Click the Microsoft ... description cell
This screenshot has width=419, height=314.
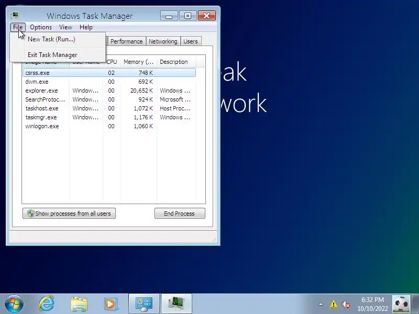[175, 99]
